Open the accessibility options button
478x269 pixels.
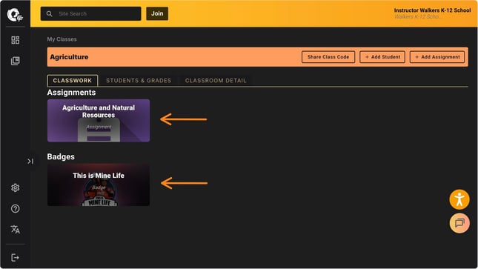click(x=459, y=199)
